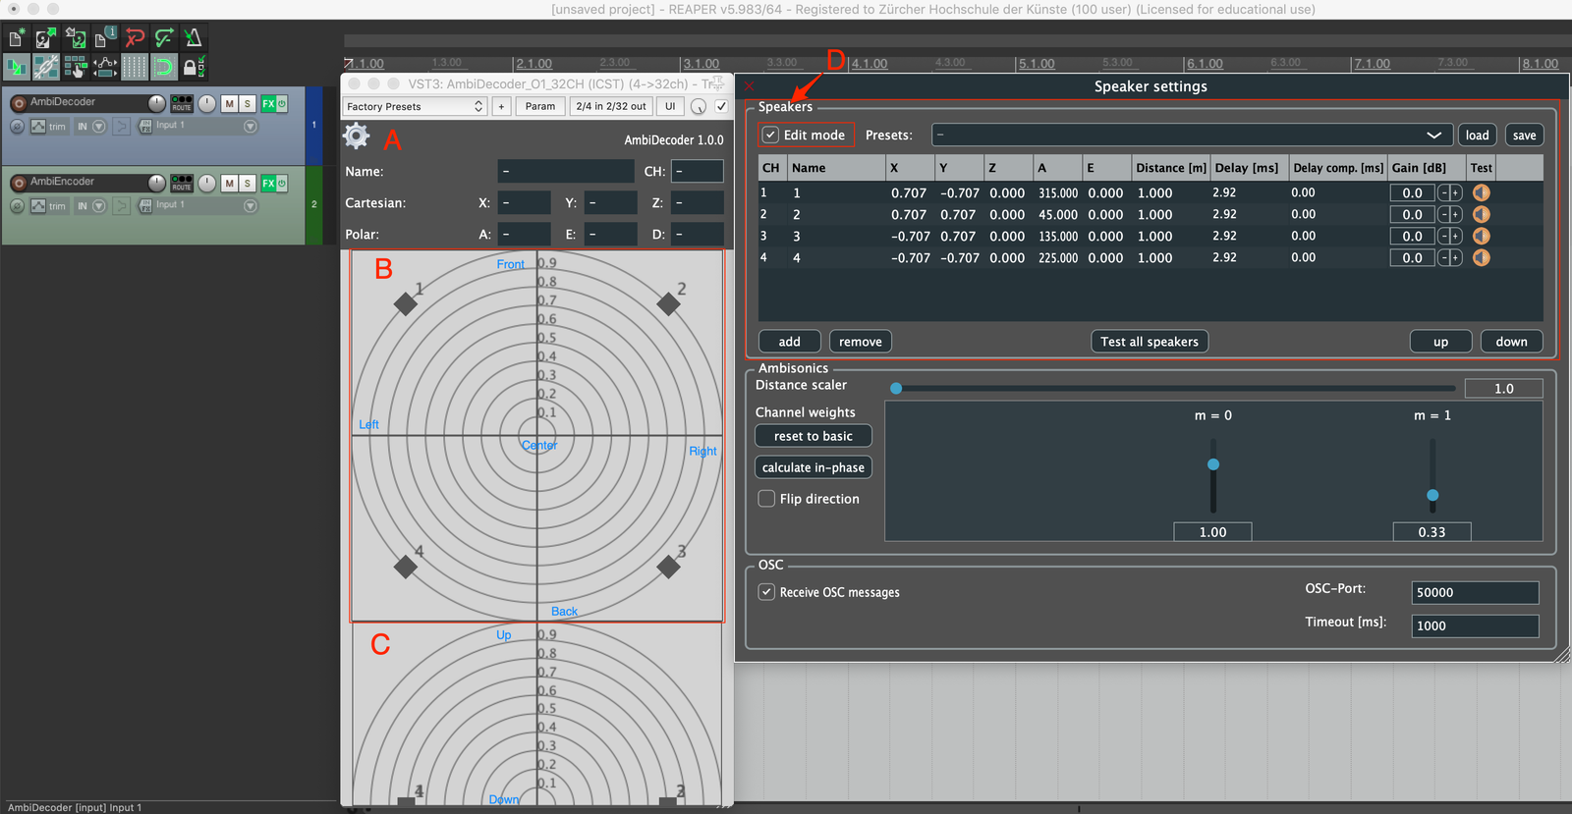Move speaker up in the list
Image resolution: width=1572 pixels, height=814 pixels.
[x=1440, y=341]
